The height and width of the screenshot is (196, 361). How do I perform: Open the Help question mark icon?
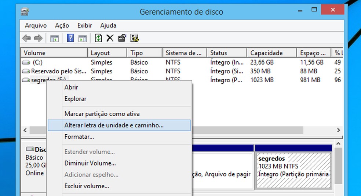(x=70, y=38)
